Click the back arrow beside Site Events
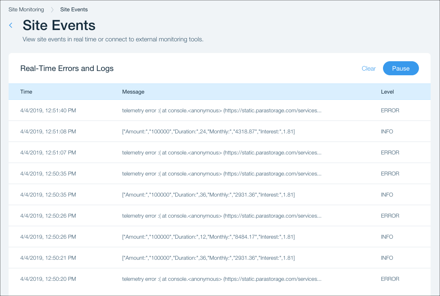The width and height of the screenshot is (440, 296). (x=11, y=25)
